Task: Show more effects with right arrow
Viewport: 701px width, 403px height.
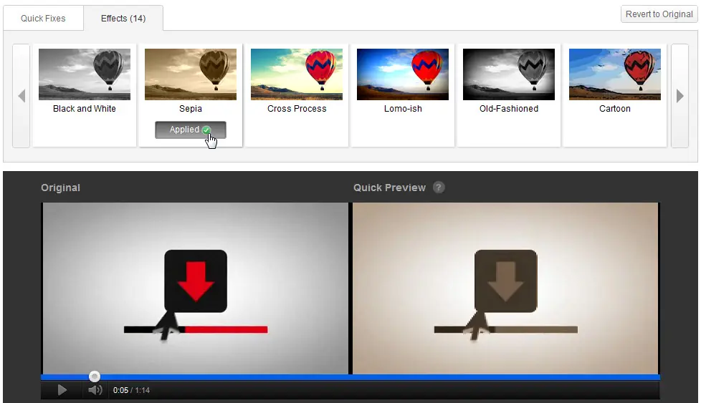Action: pos(679,95)
